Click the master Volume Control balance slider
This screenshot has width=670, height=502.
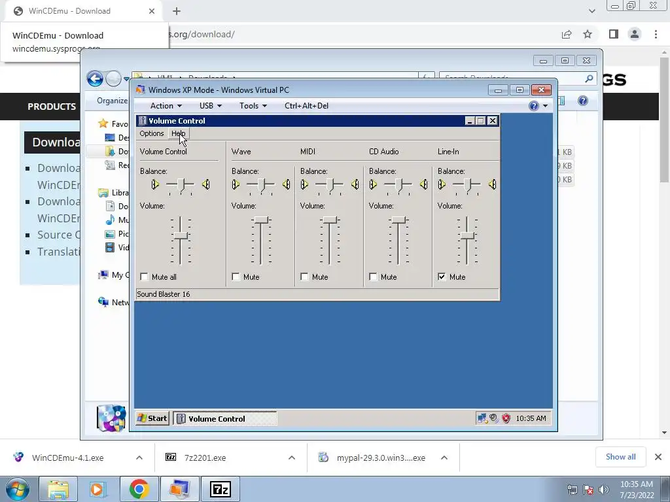pos(181,185)
